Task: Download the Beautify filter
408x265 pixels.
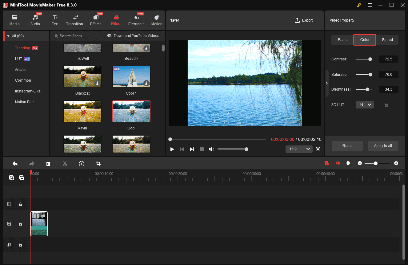Action: [x=146, y=48]
